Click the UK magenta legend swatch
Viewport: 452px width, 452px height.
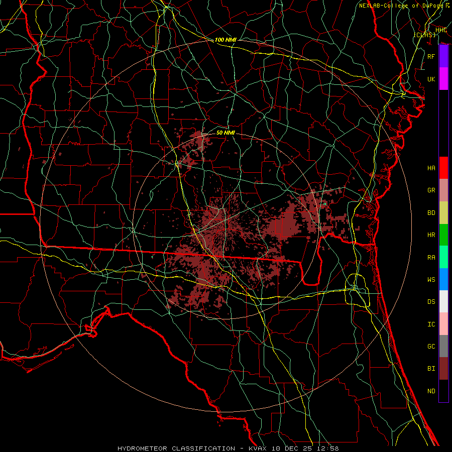[x=443, y=79]
